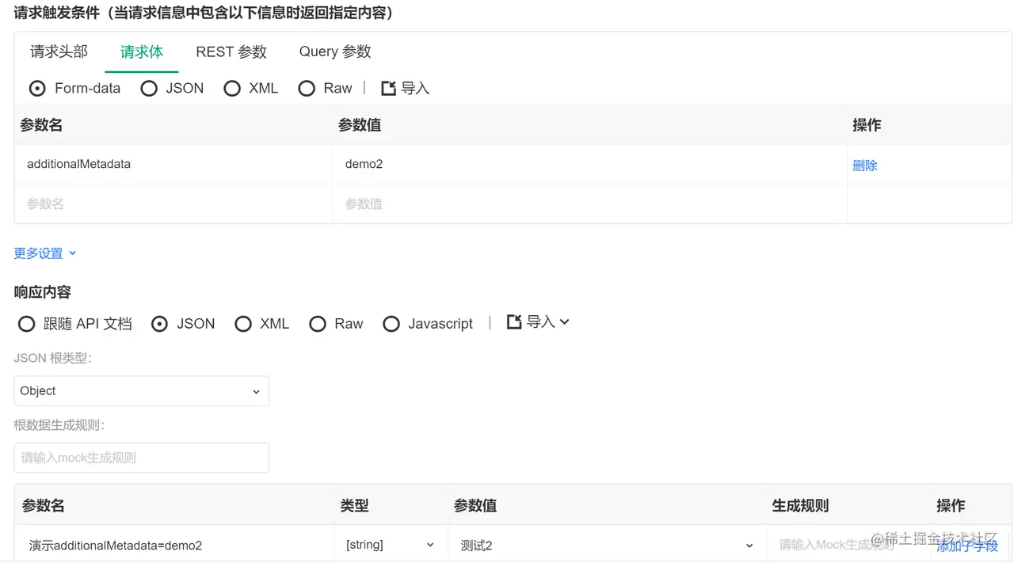
Task: Switch to the REST 参数 tab
Action: point(231,51)
